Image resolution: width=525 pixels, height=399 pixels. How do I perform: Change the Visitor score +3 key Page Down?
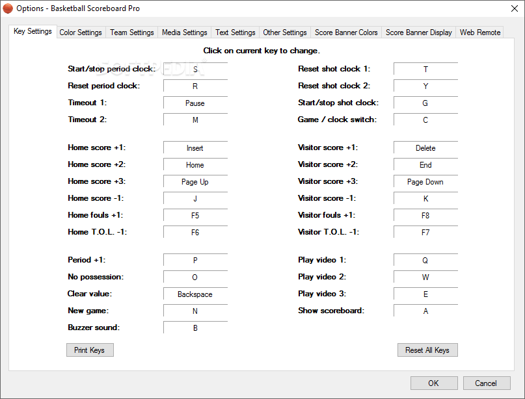425,181
